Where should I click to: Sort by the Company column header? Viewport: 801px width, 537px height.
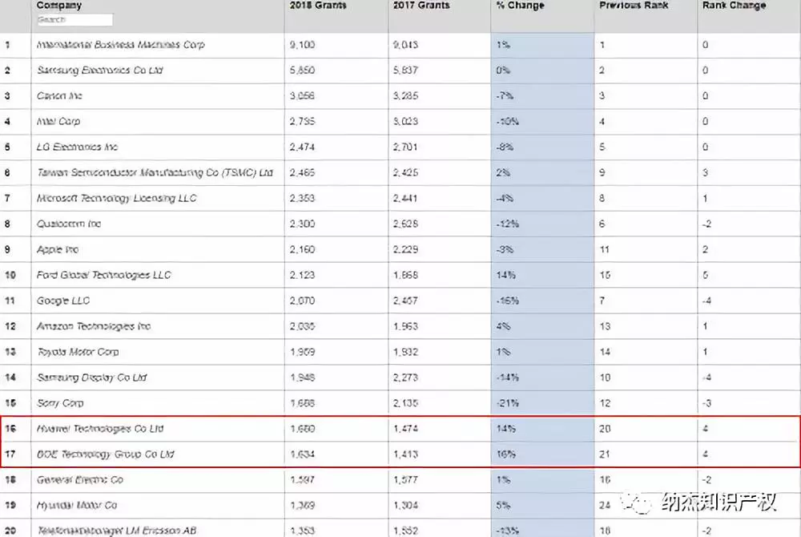[59, 6]
